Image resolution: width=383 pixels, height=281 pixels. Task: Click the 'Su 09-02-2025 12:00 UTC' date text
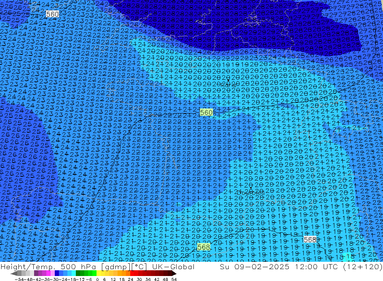[280, 266]
